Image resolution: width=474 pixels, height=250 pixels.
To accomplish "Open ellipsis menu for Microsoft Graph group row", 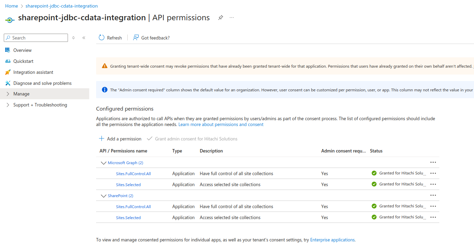I will [x=433, y=162].
